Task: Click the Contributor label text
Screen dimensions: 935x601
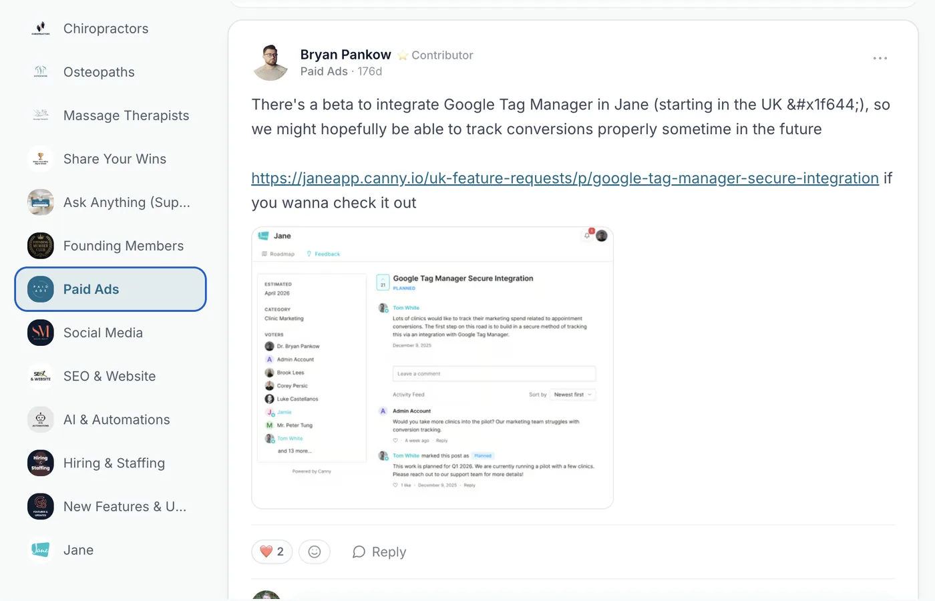Action: click(x=442, y=55)
